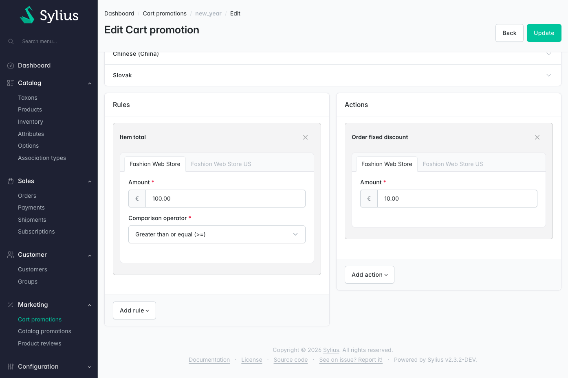568x378 pixels.
Task: Collapse the Sales menu section
Action: point(90,181)
